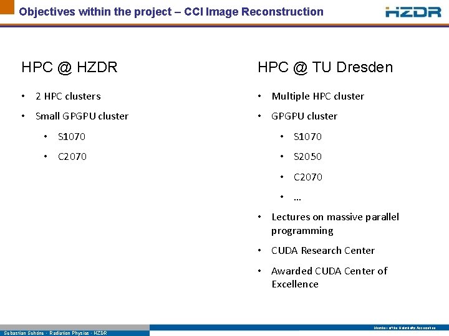
Task: Click the TU Dresden 'GPGPU cluster' bullet
Action: click(304, 116)
